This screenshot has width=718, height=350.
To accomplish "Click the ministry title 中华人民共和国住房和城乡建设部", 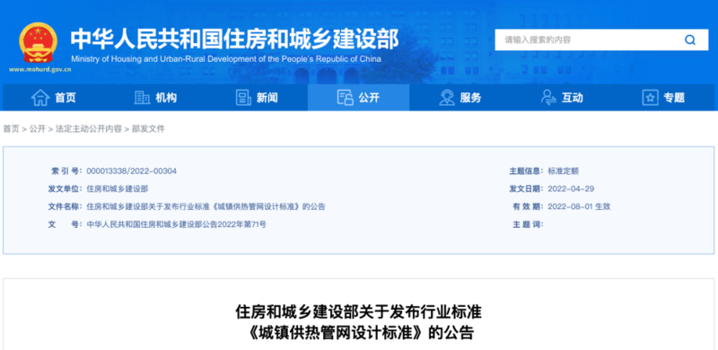I will [234, 39].
